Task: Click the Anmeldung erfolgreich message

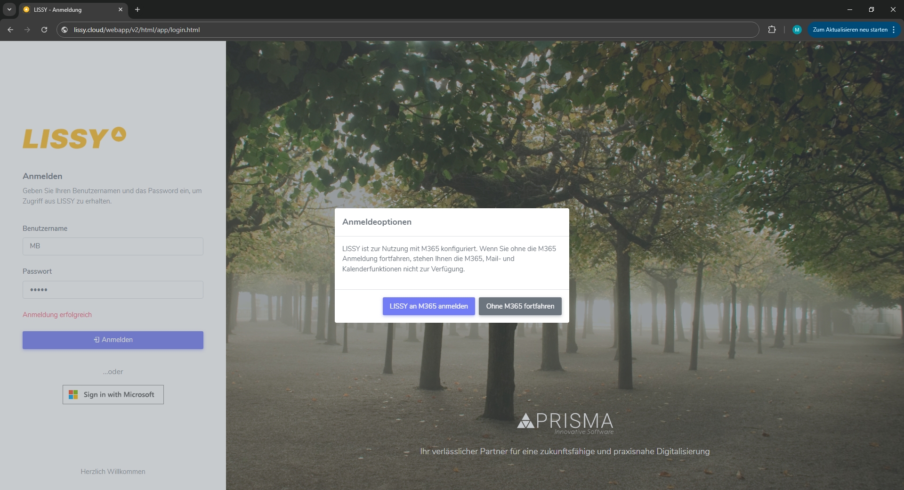Action: 57,315
